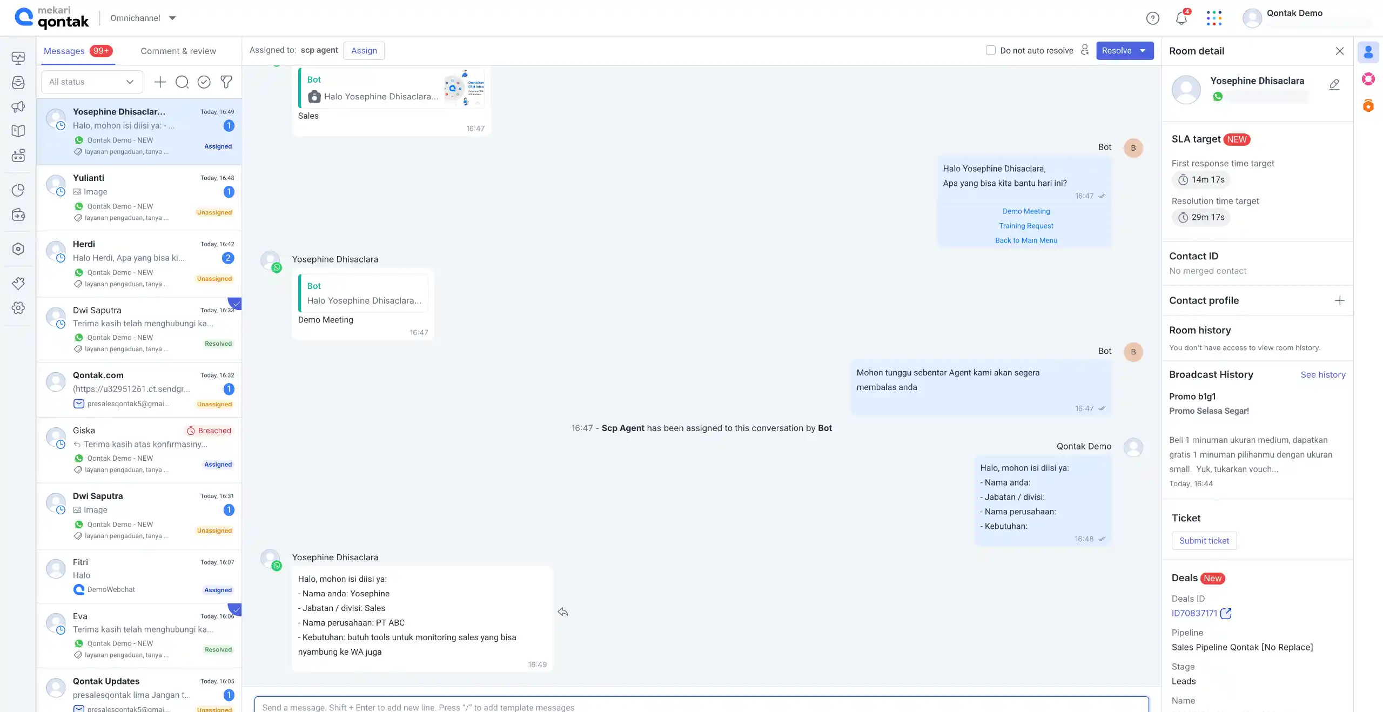Enable the Do not auto resolve checkbox
This screenshot has width=1383, height=712.
[x=990, y=50]
